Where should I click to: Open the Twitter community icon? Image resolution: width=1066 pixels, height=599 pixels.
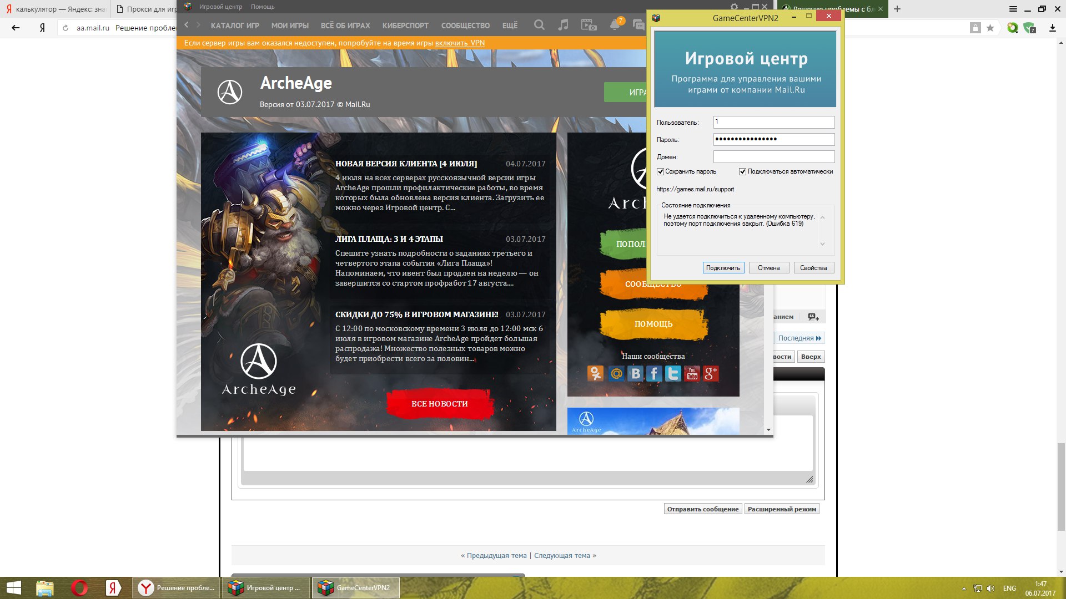point(673,374)
